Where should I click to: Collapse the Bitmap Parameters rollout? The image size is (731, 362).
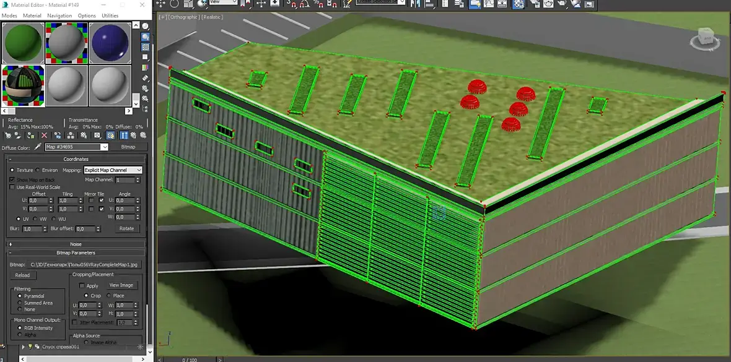tap(75, 252)
